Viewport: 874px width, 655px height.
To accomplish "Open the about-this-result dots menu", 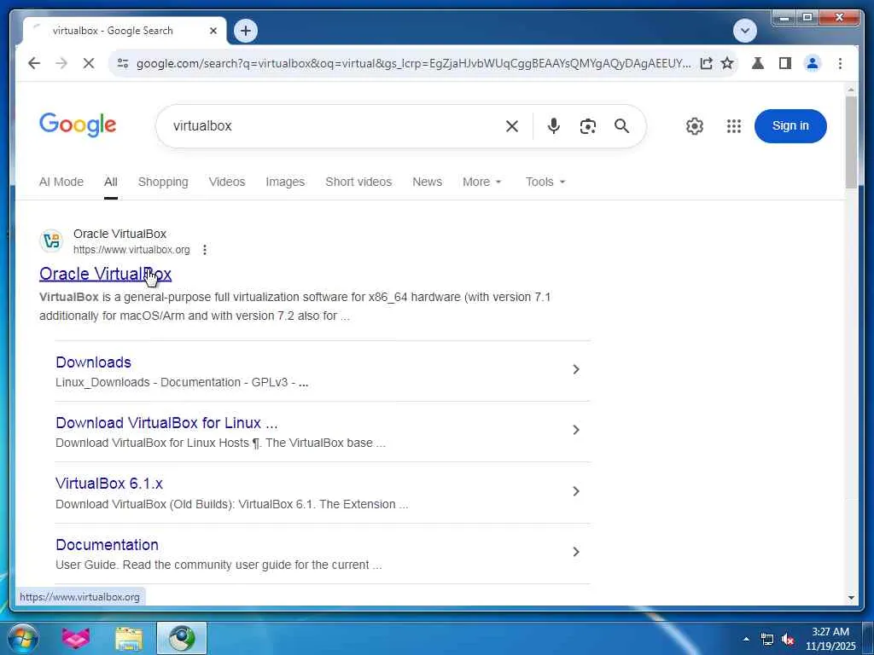I will click(x=205, y=250).
